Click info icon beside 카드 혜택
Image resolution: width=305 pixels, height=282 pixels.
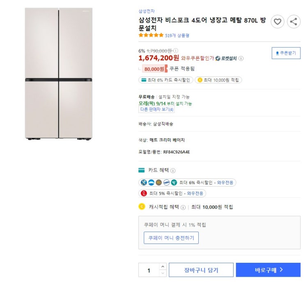tap(173, 171)
